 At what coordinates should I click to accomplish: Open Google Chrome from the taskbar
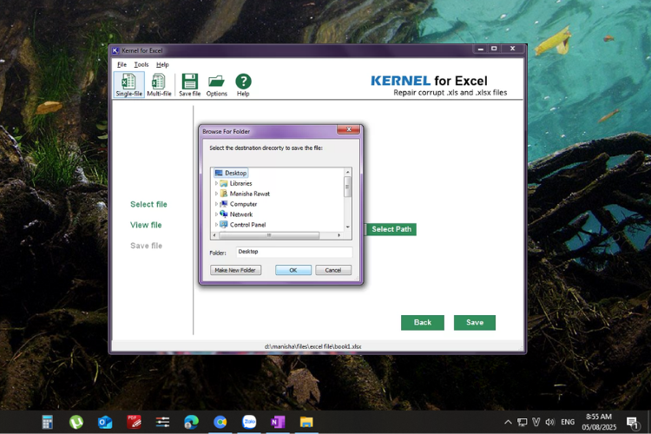tap(220, 423)
